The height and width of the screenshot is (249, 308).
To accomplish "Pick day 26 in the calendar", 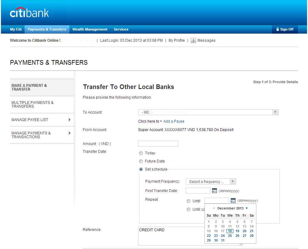I will 237,236.
